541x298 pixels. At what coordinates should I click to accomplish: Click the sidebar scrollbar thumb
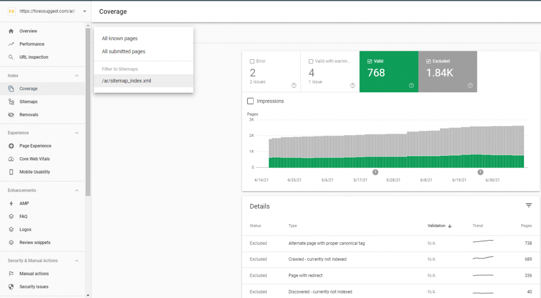(x=88, y=113)
